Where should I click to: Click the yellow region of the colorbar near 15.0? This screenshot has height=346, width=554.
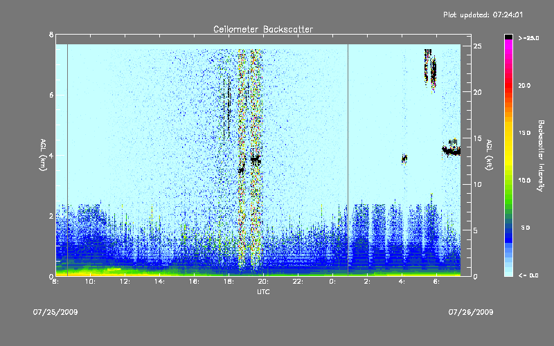click(508, 134)
